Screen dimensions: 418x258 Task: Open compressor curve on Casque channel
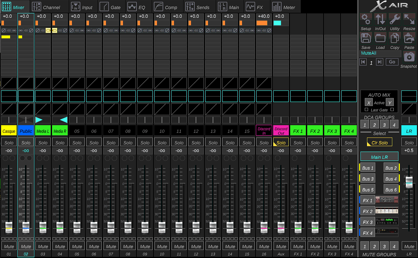coord(9,109)
